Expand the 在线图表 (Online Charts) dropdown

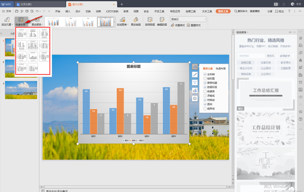pos(121,25)
